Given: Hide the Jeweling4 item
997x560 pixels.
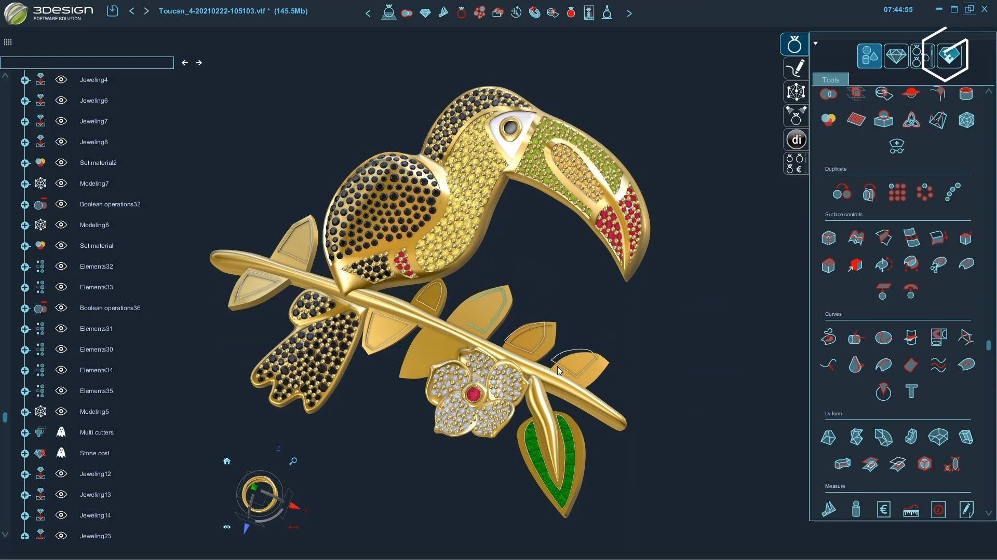Looking at the screenshot, I should 61,79.
